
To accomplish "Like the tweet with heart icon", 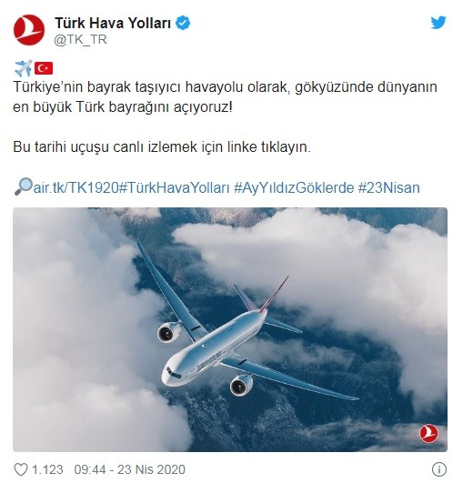I will 21,469.
